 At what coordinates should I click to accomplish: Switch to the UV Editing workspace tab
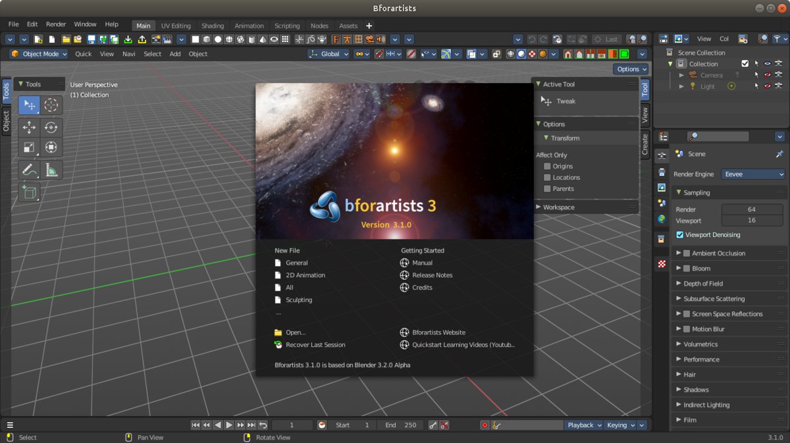176,26
